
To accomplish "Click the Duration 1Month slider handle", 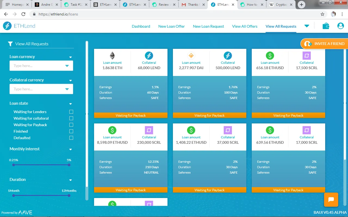I will click(14, 195).
